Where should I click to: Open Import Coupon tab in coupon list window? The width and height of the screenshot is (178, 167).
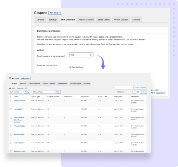[x=49, y=84]
